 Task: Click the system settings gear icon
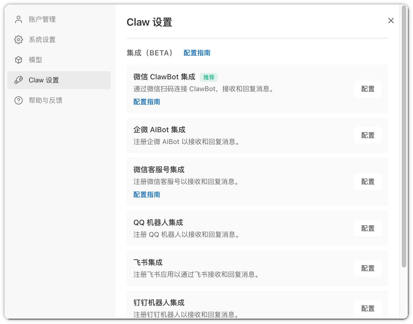click(19, 40)
